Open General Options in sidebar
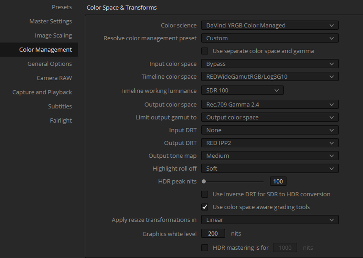This screenshot has height=258, width=363. [49, 64]
